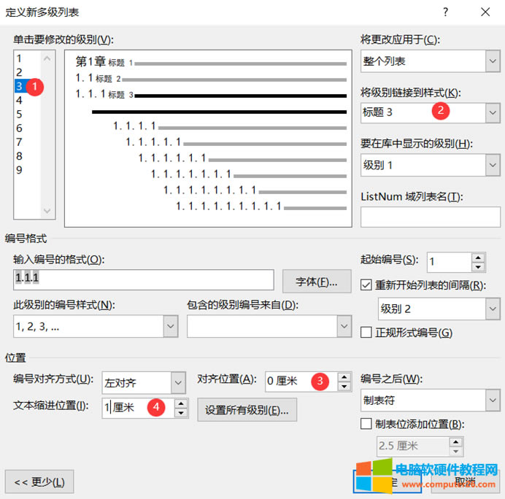Select level 2 in the level list

coord(27,72)
